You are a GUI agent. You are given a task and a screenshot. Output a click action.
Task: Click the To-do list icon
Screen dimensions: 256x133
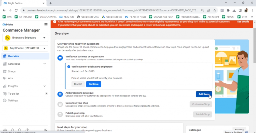click(x=4, y=94)
